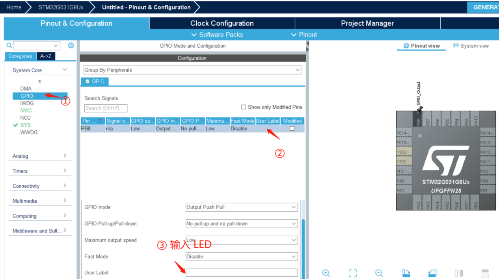Screen dimensions: 499x279
Task: Switch to System view
Action: 471,46
